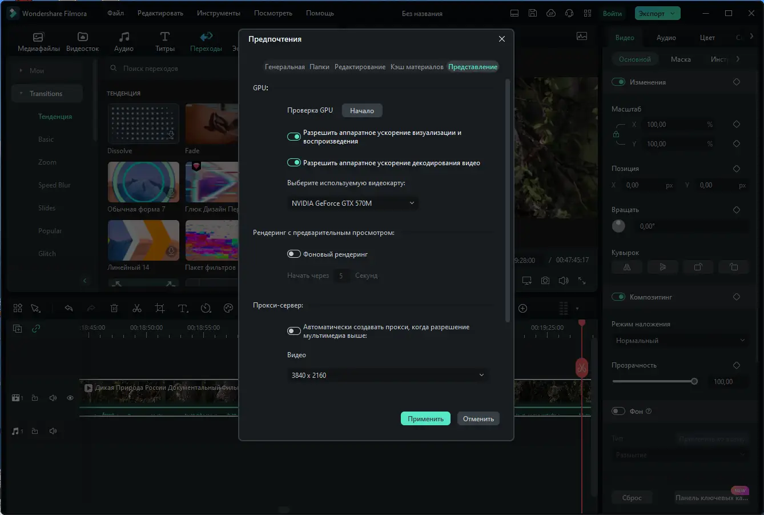Open the cloud upload icon in title bar
This screenshot has width=764, height=515.
pos(551,13)
